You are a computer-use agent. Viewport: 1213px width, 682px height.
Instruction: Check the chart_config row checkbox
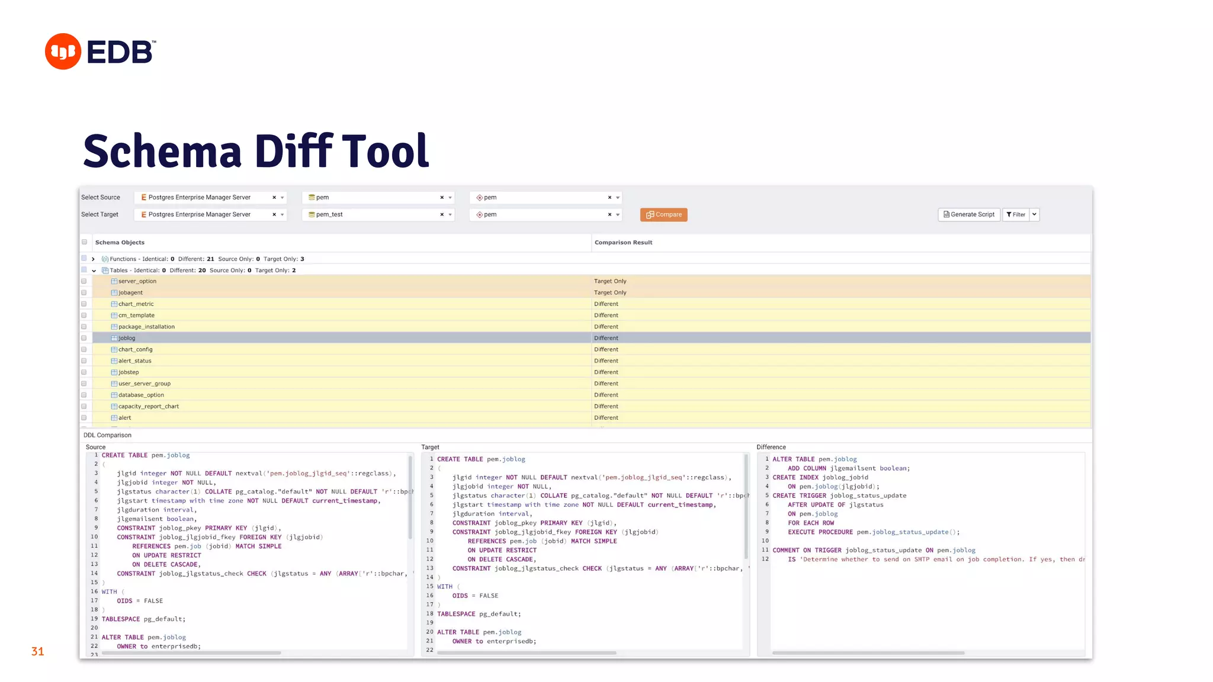(84, 349)
